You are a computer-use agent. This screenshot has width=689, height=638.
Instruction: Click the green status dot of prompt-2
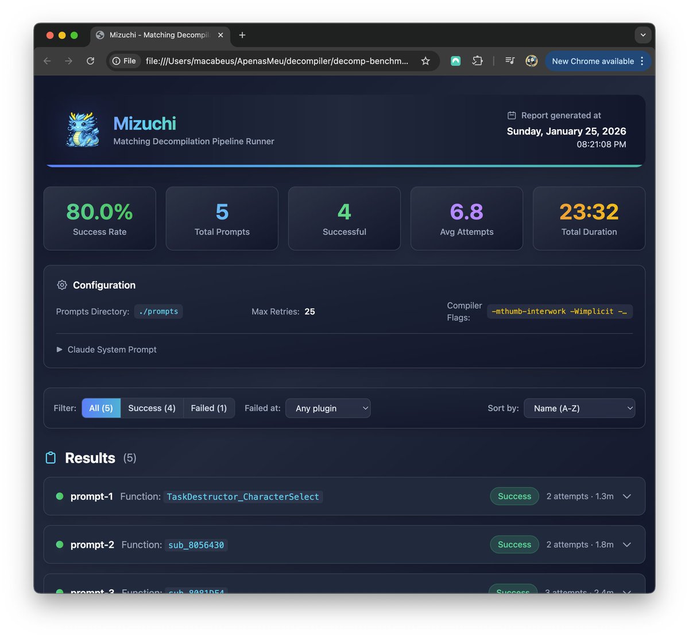pos(60,544)
